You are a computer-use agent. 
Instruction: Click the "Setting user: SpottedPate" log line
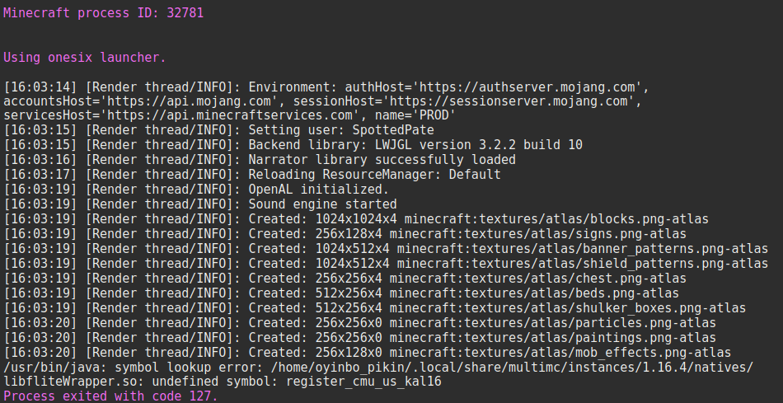coord(341,130)
